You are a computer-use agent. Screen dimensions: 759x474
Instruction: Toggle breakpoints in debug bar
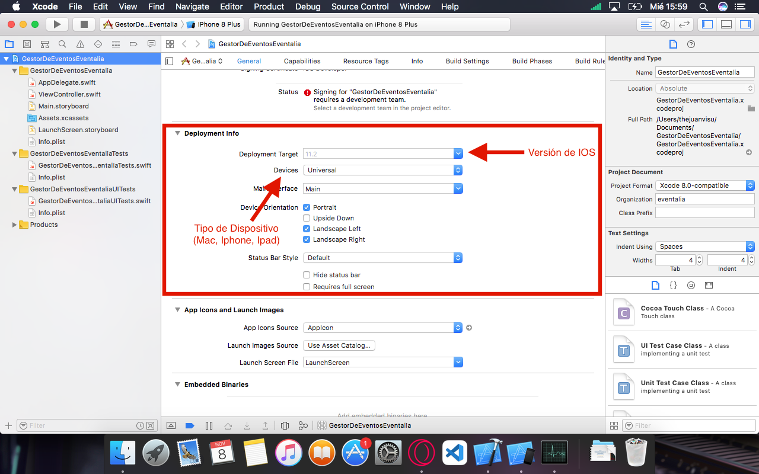point(190,425)
